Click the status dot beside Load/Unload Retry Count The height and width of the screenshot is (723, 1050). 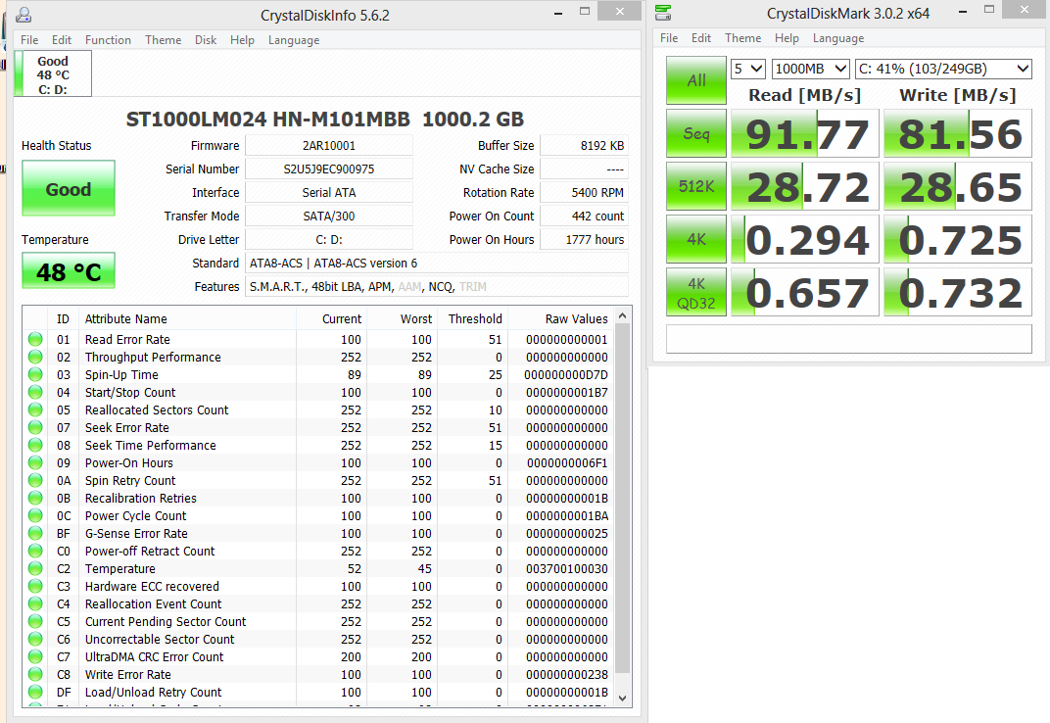coord(35,693)
